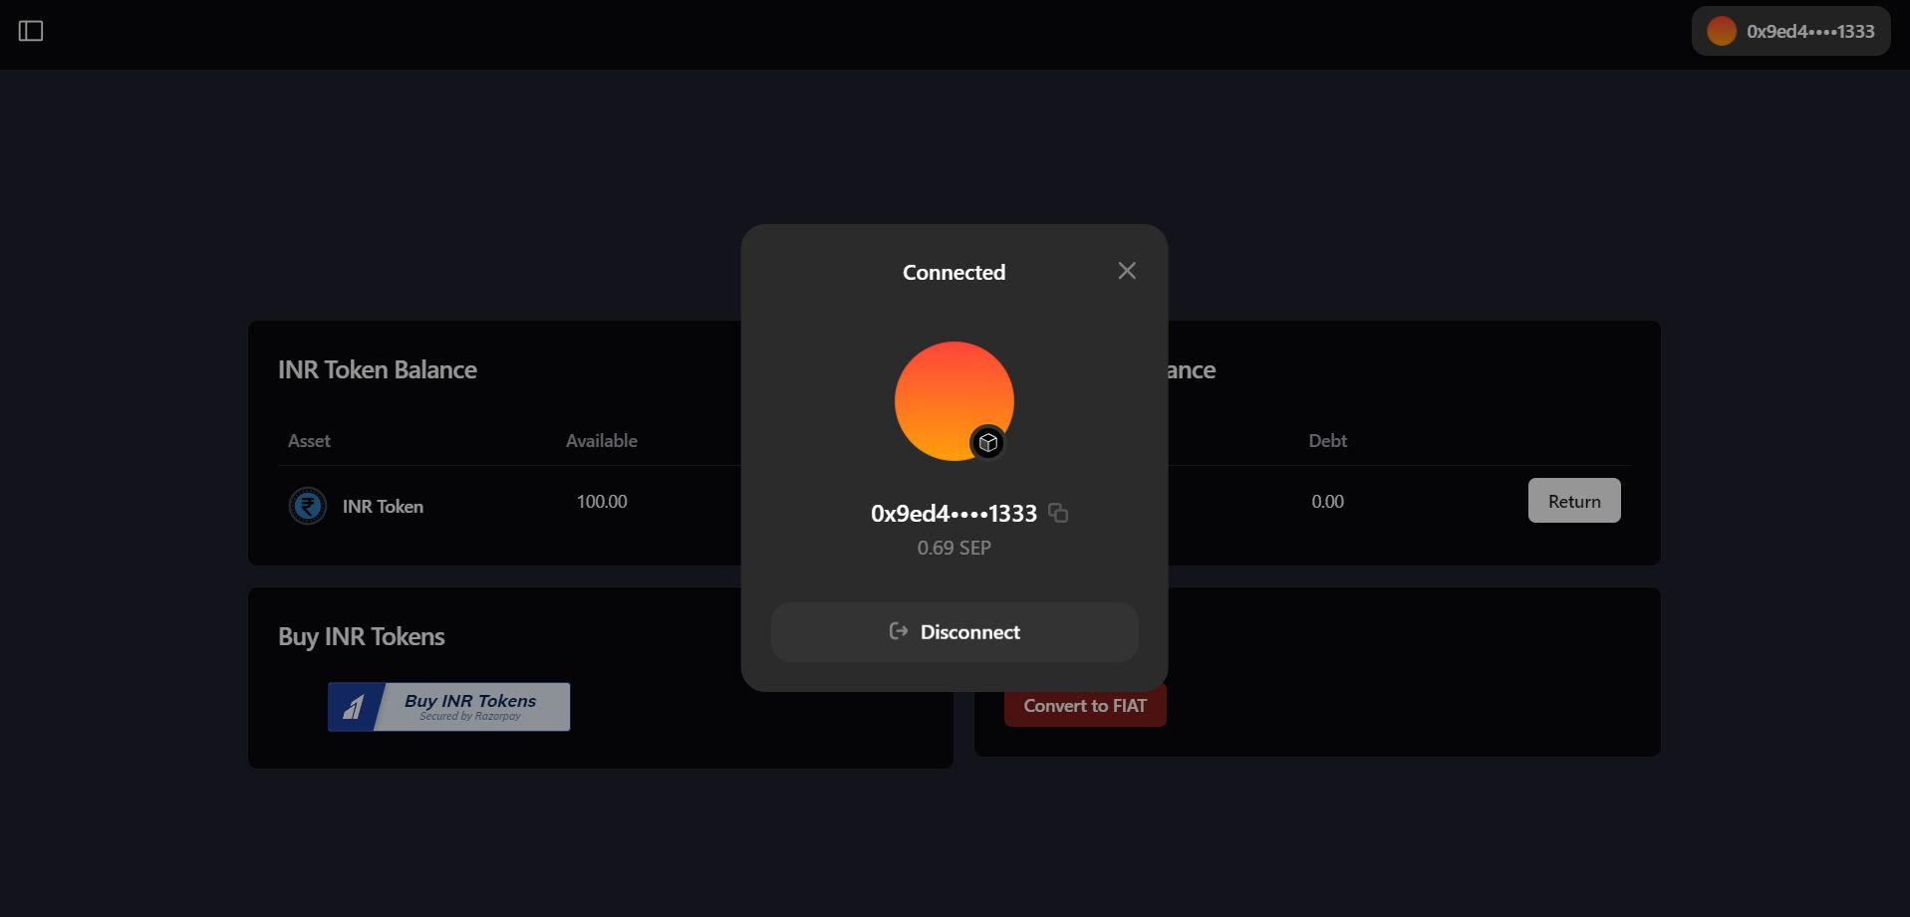Click the Disconnect wallet button
This screenshot has height=917, width=1910.
pos(955,632)
